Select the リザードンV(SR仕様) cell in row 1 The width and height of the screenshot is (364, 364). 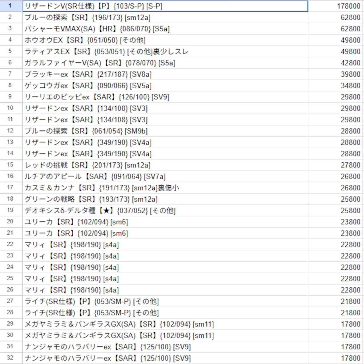(x=165, y=6)
